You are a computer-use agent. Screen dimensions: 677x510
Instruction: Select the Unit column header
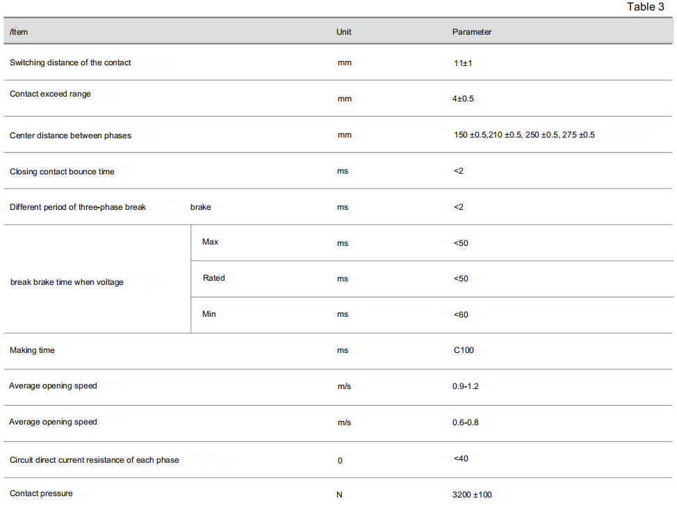point(343,32)
